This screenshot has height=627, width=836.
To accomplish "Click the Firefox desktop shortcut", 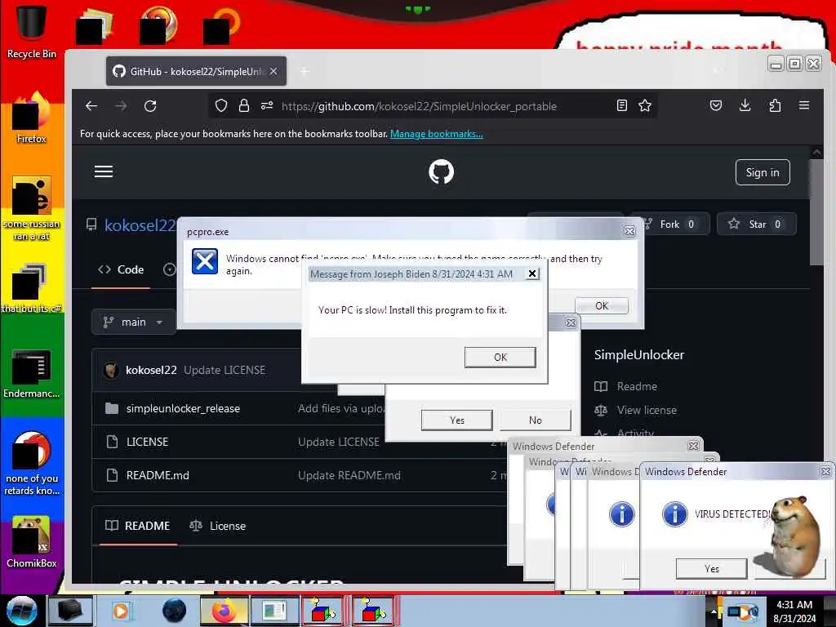I will [x=31, y=118].
